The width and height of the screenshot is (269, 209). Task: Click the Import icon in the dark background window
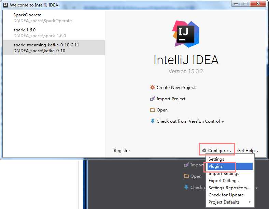(186, 165)
